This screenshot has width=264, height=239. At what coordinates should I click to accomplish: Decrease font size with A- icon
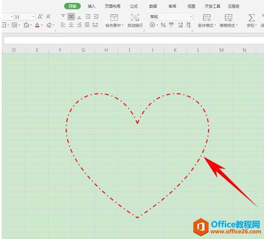click(x=49, y=16)
